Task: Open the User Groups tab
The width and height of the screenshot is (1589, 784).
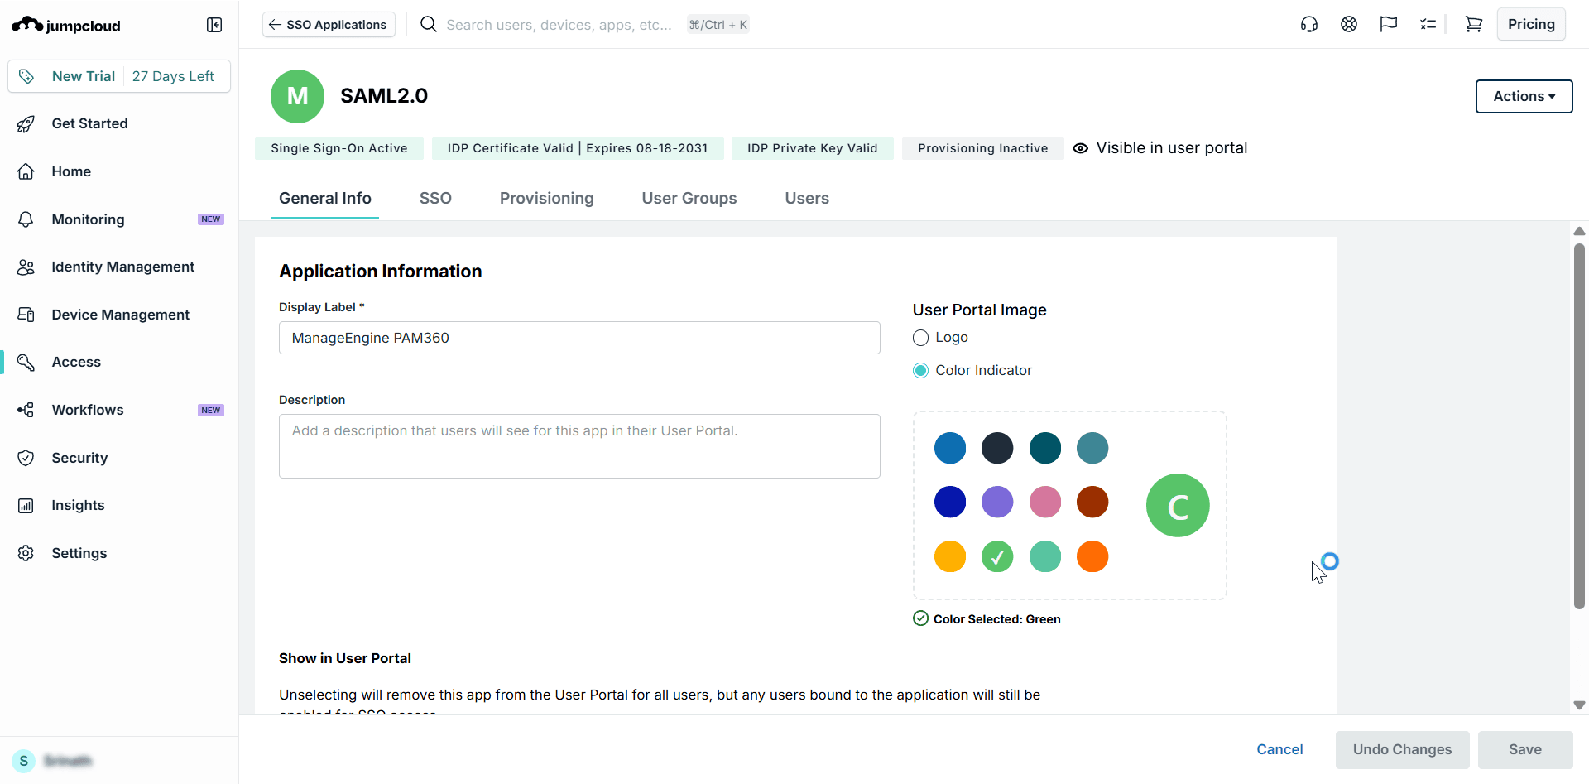Action: click(689, 199)
